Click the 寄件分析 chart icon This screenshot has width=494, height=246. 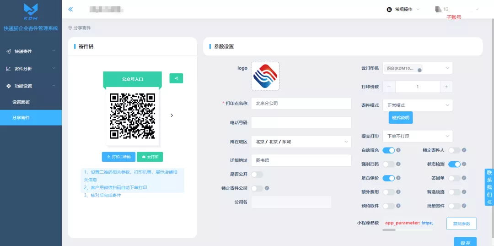(9, 68)
